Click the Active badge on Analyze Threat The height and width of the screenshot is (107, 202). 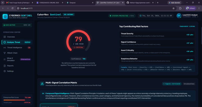[x=27, y=42]
